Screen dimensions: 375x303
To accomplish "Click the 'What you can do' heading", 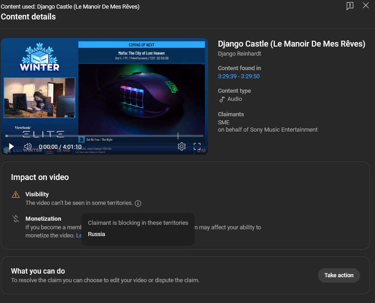I will (38, 271).
